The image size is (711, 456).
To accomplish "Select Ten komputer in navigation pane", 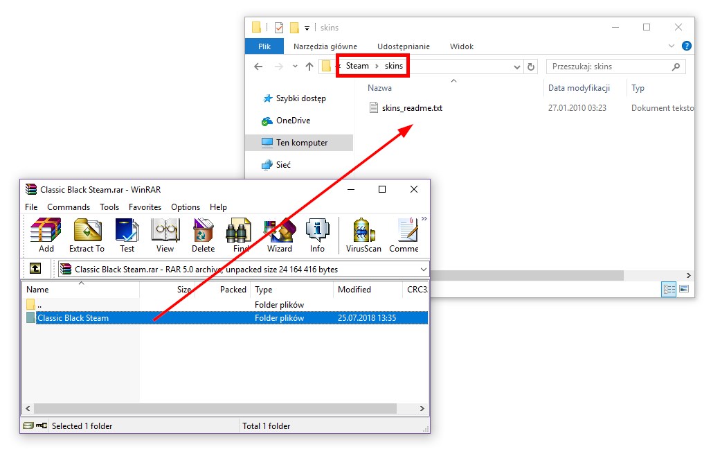I will click(299, 143).
